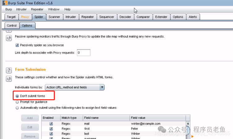Sort table by Enabled column header
The height and width of the screenshot is (139, 233).
click(51, 118)
